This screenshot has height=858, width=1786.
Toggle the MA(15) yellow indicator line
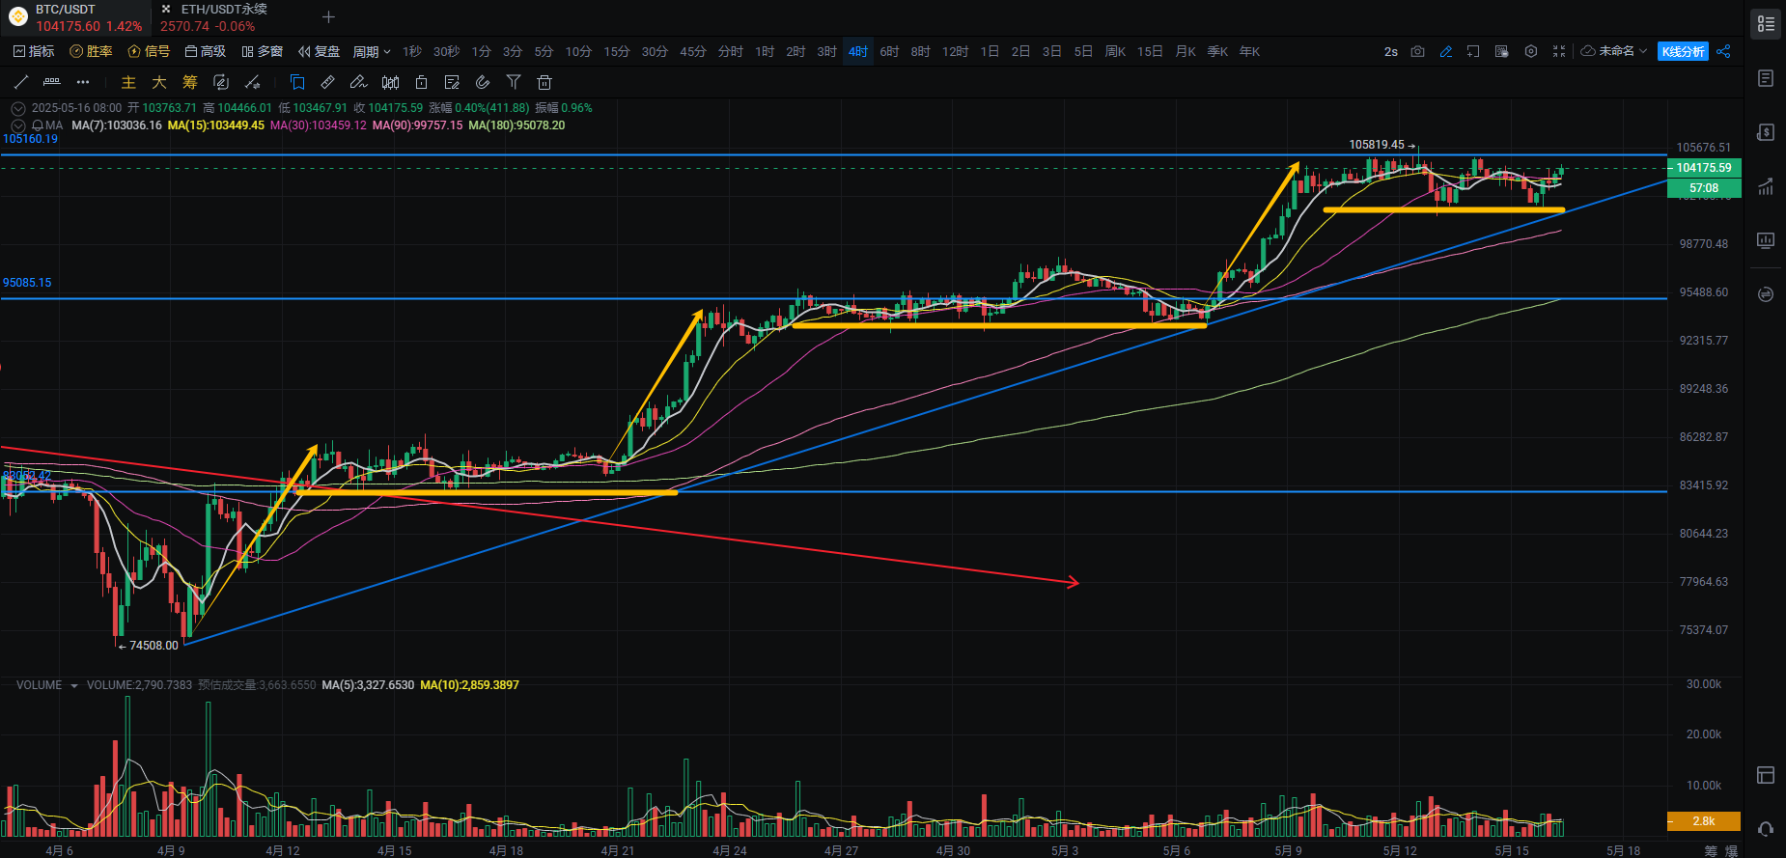pos(215,125)
